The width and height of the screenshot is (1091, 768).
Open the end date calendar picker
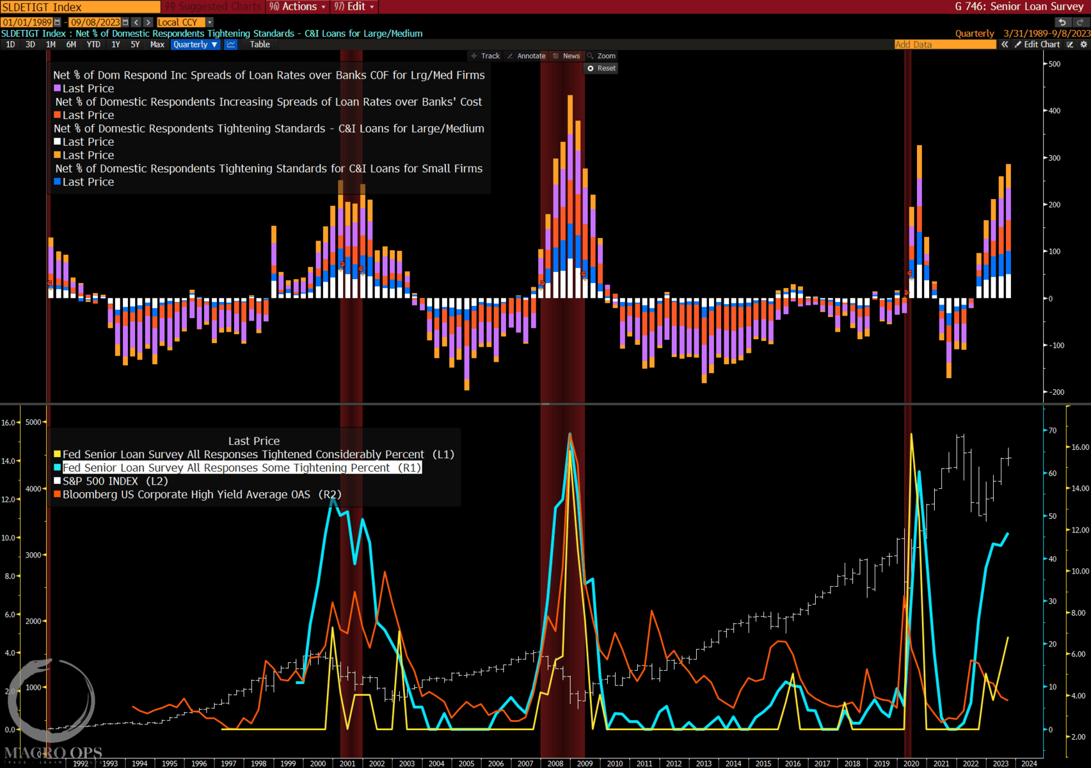tap(125, 22)
